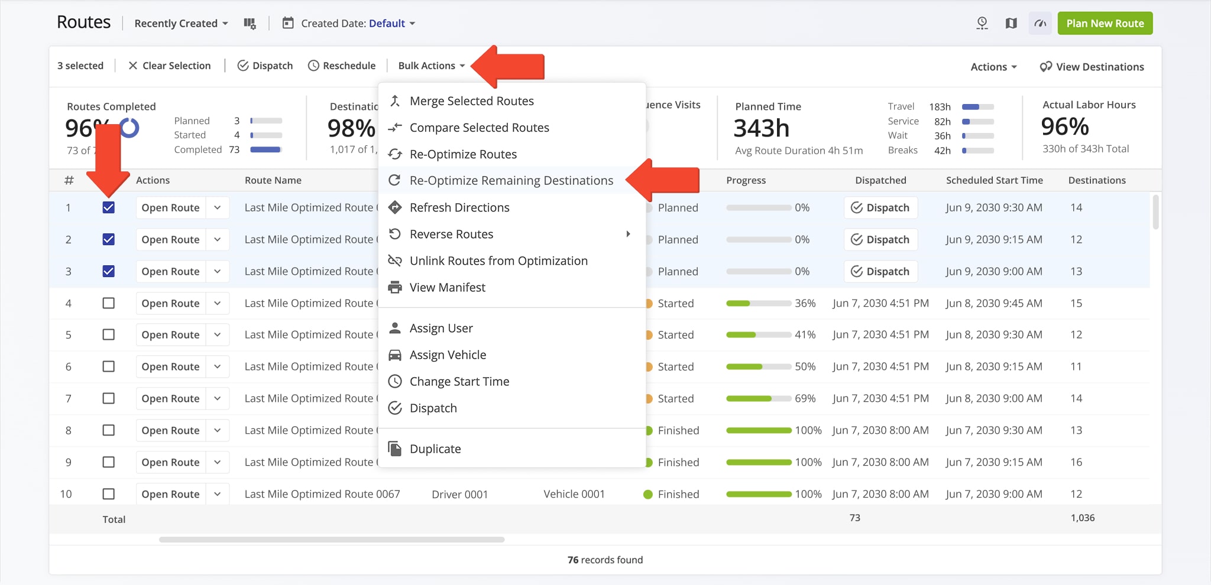Click the Routes Completed donut chart
Screen dimensions: 1211x585
(129, 128)
